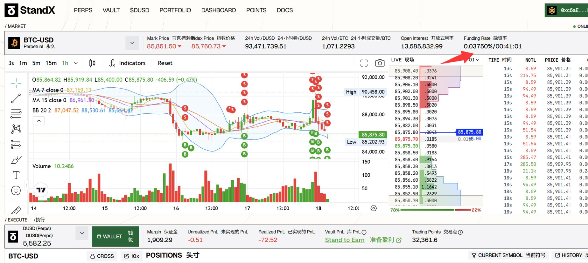Open candlestick chart type selector
The image size is (588, 263).
92,63
